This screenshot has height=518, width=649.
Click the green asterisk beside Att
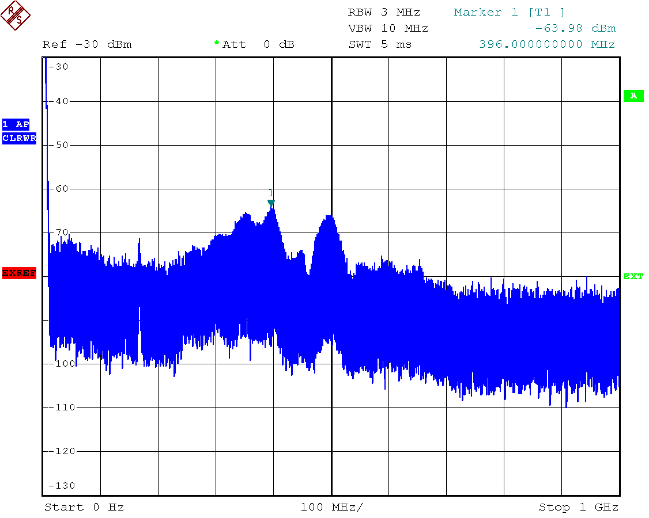217,43
